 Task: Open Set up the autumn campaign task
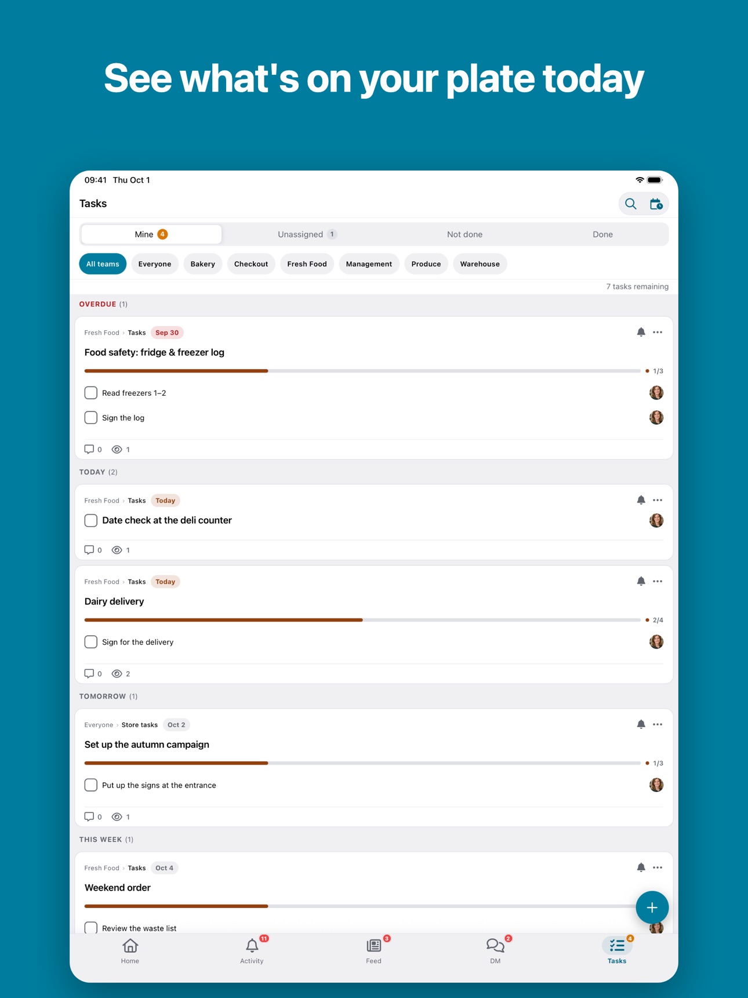(147, 745)
